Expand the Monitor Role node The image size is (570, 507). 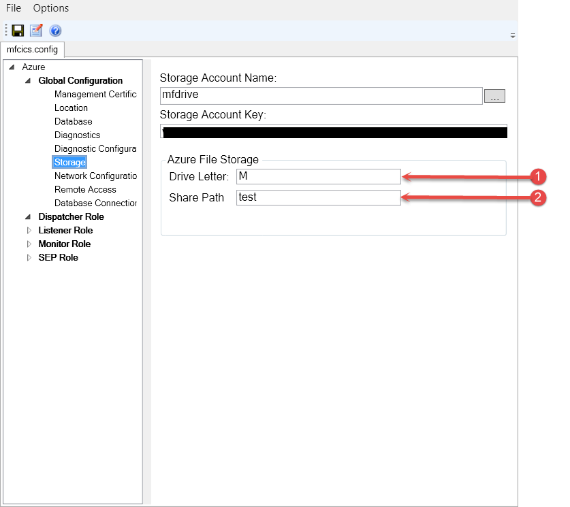click(29, 244)
